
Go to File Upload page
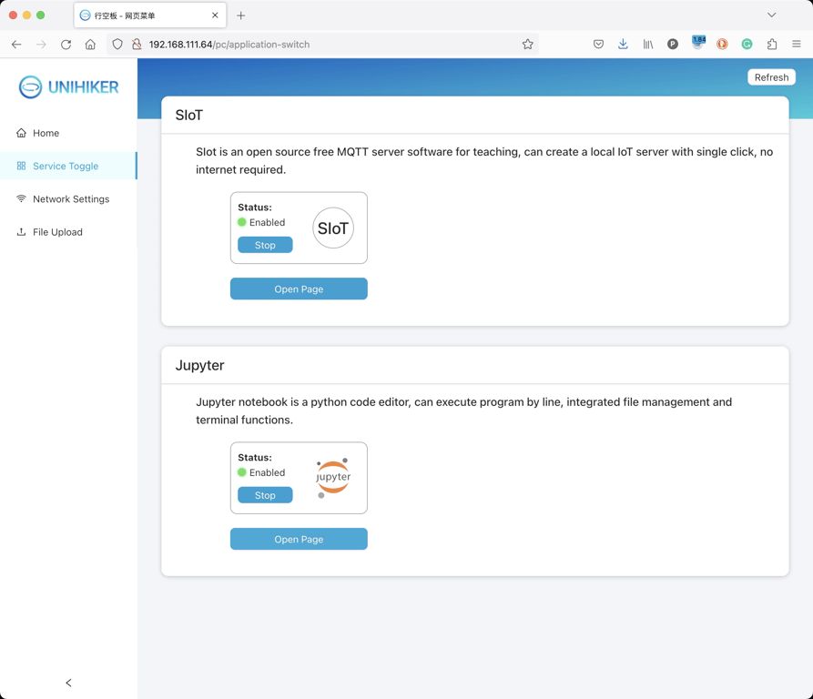(x=68, y=232)
